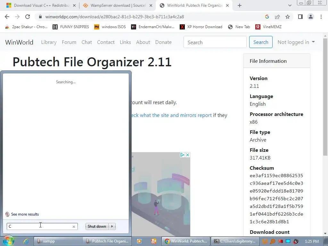The image size is (328, 246).
Task: Open the About nav item
Action: [x=143, y=42]
